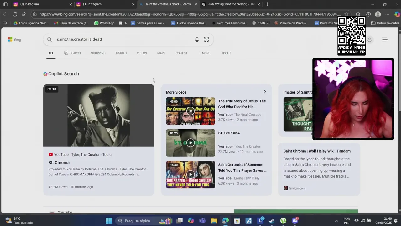The width and height of the screenshot is (401, 226).
Task: Switch to the MAPS tab
Action: pyautogui.click(x=161, y=53)
